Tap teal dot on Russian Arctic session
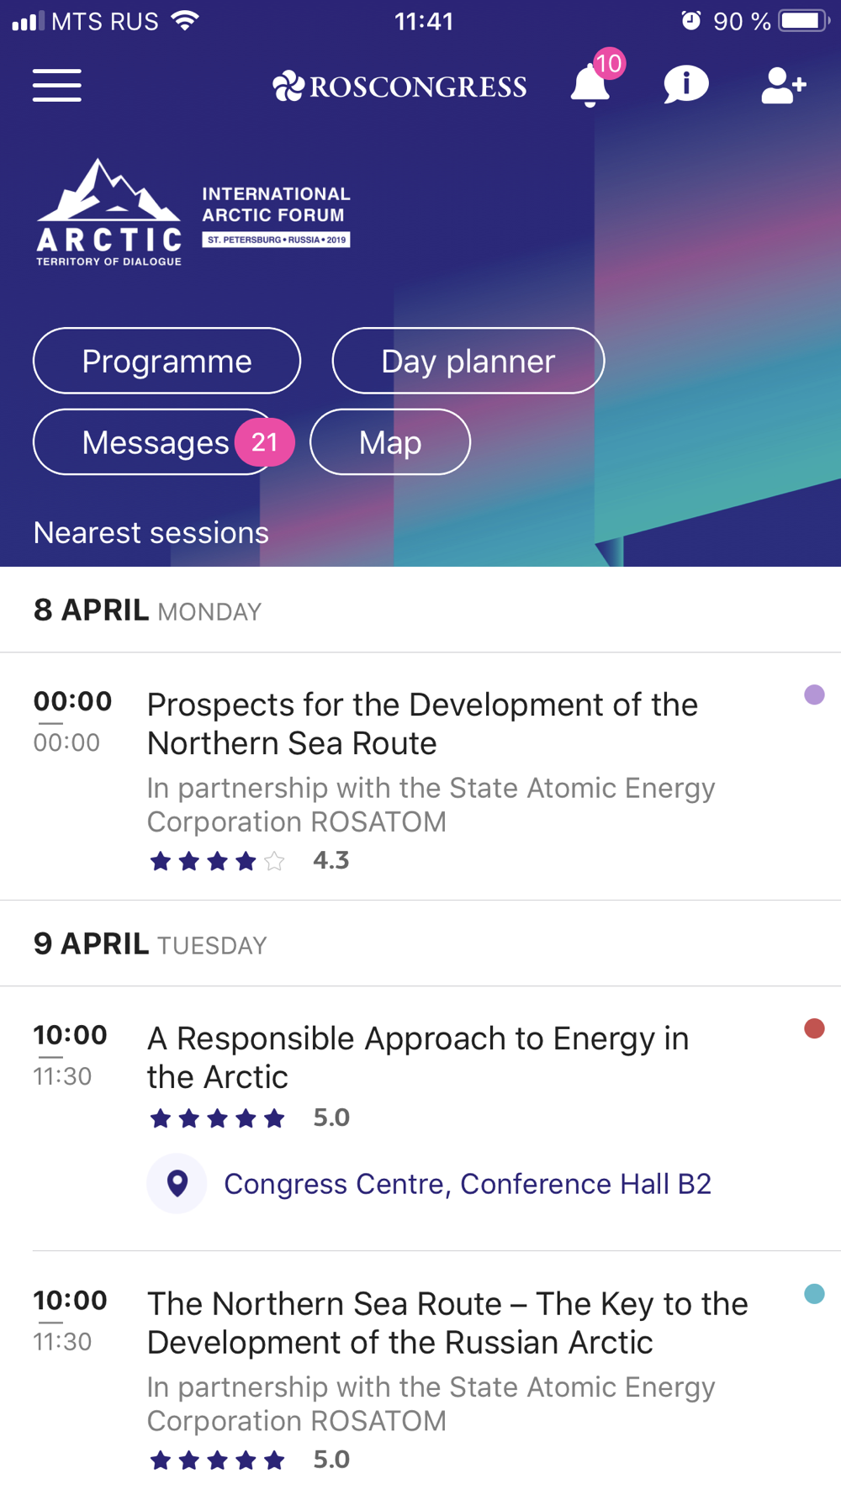The image size is (841, 1495). 814,1294
